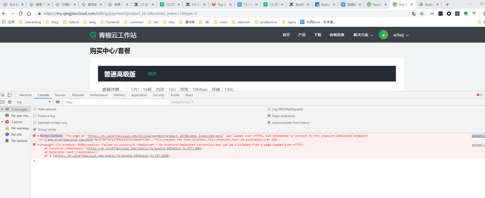The height and width of the screenshot is (198, 485).
Task: Click the React DevTools extension icon
Action: 457,14
